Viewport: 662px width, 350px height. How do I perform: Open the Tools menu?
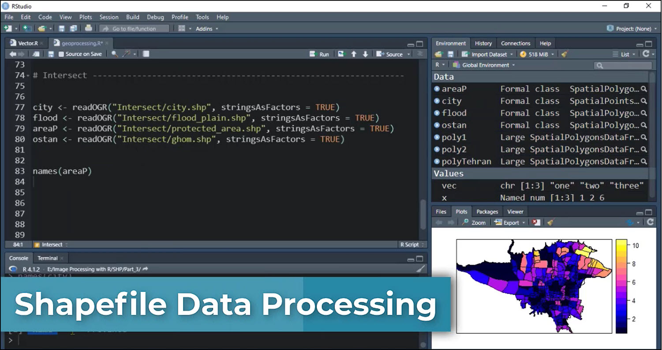(202, 17)
